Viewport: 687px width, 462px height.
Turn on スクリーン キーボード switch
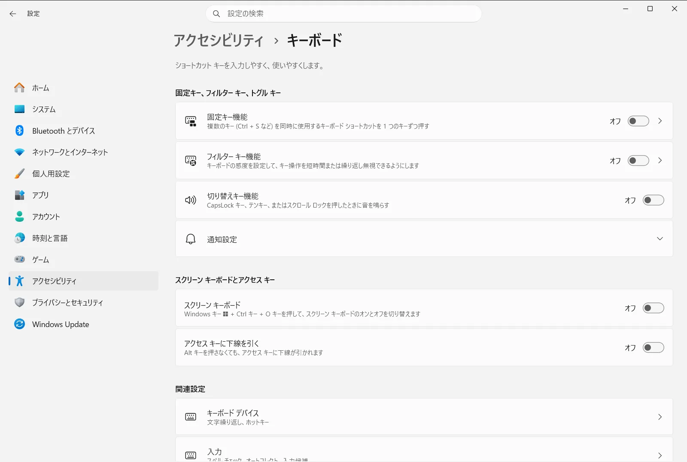tap(653, 308)
